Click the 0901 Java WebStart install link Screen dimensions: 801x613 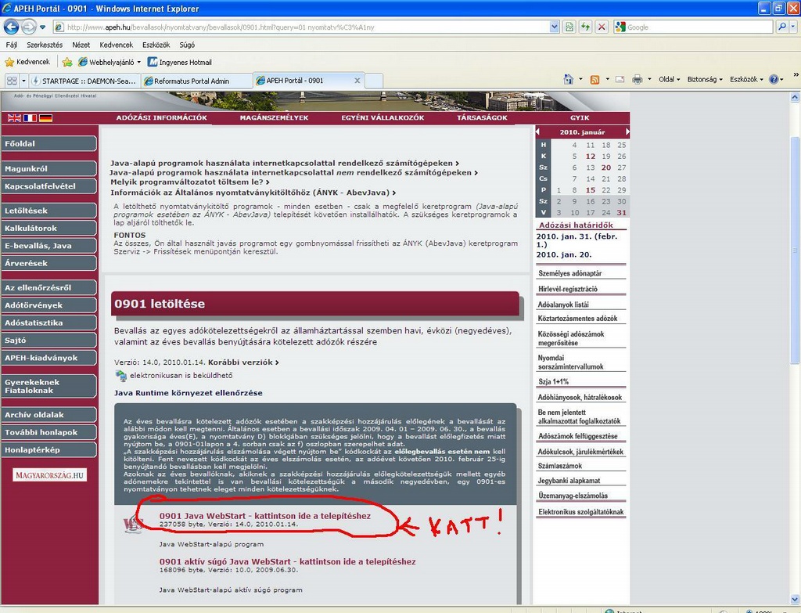[x=265, y=516]
